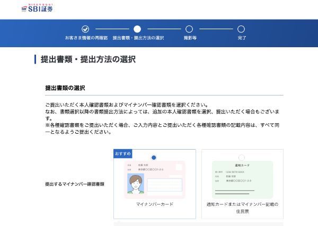Click the 完了 step label

click(x=242, y=38)
